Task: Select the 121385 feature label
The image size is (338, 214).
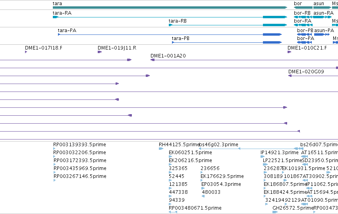Action: pyautogui.click(x=178, y=184)
